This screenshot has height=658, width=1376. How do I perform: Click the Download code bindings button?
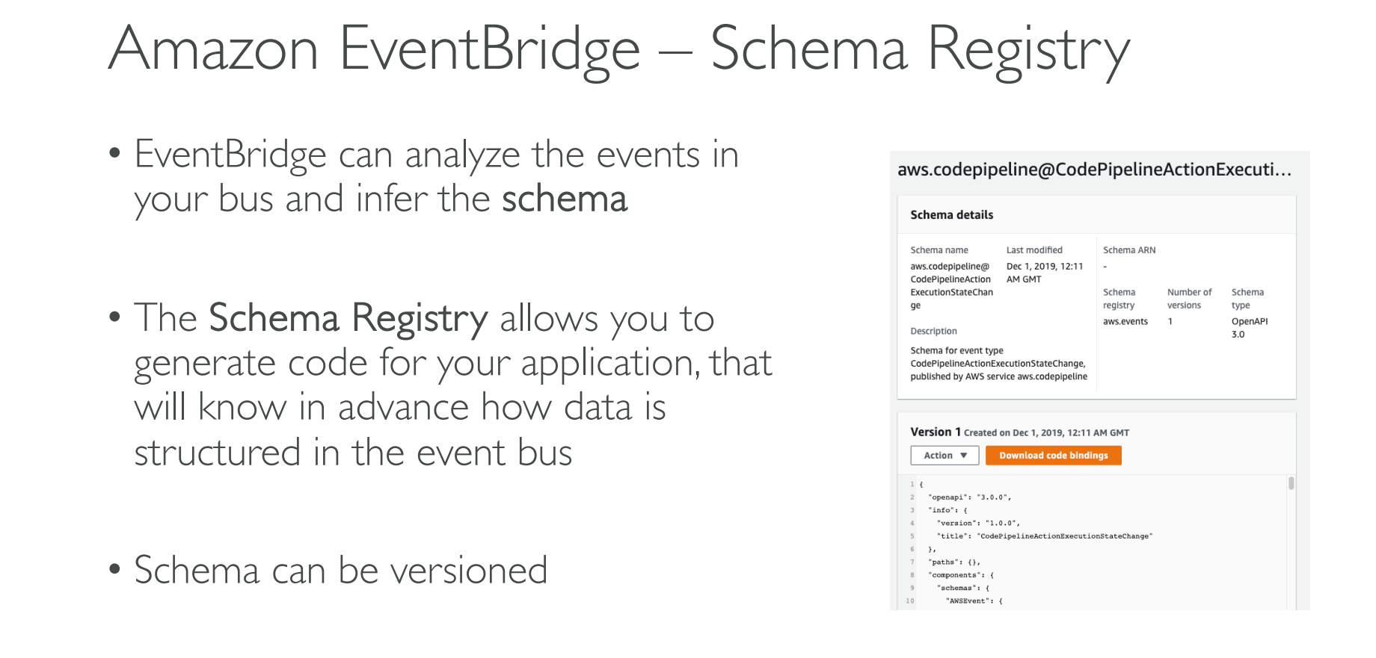point(1053,456)
